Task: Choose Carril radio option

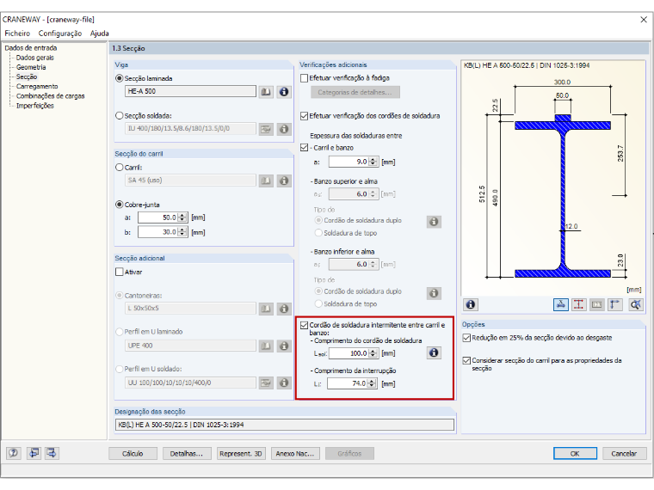Action: [120, 168]
